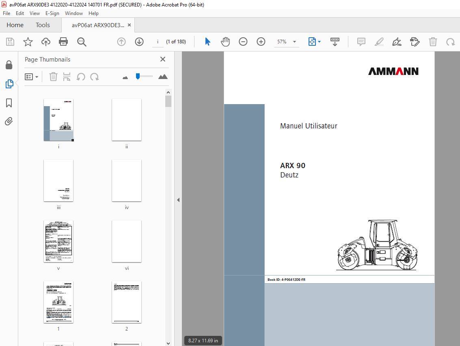Click the 57% zoom value field
This screenshot has width=460, height=346.
pos(282,42)
